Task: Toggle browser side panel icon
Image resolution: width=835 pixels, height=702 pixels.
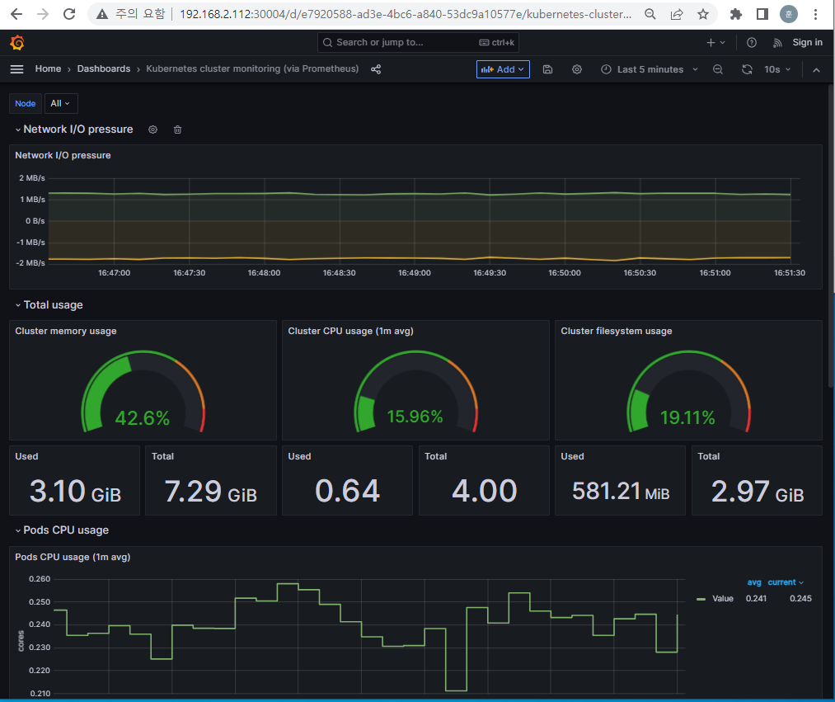Action: [762, 14]
